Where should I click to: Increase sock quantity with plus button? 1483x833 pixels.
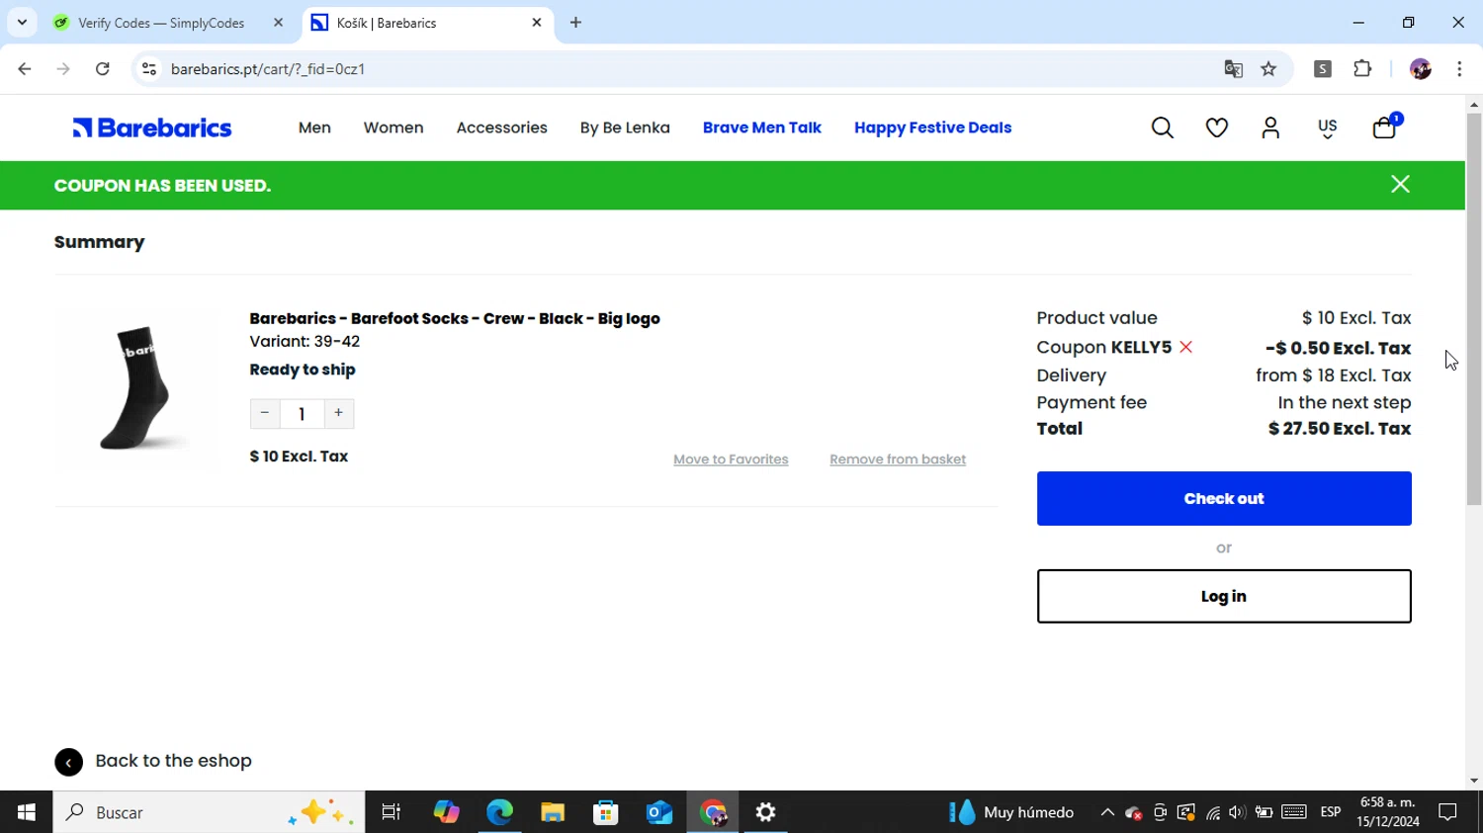(x=339, y=413)
